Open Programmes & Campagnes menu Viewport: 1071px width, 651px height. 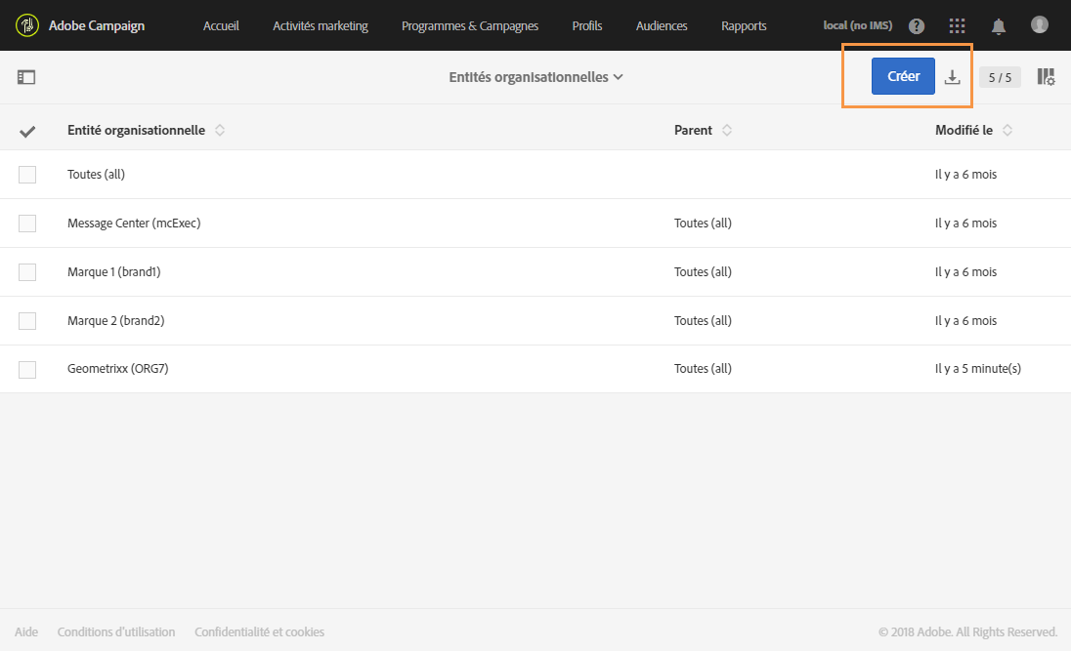click(470, 26)
